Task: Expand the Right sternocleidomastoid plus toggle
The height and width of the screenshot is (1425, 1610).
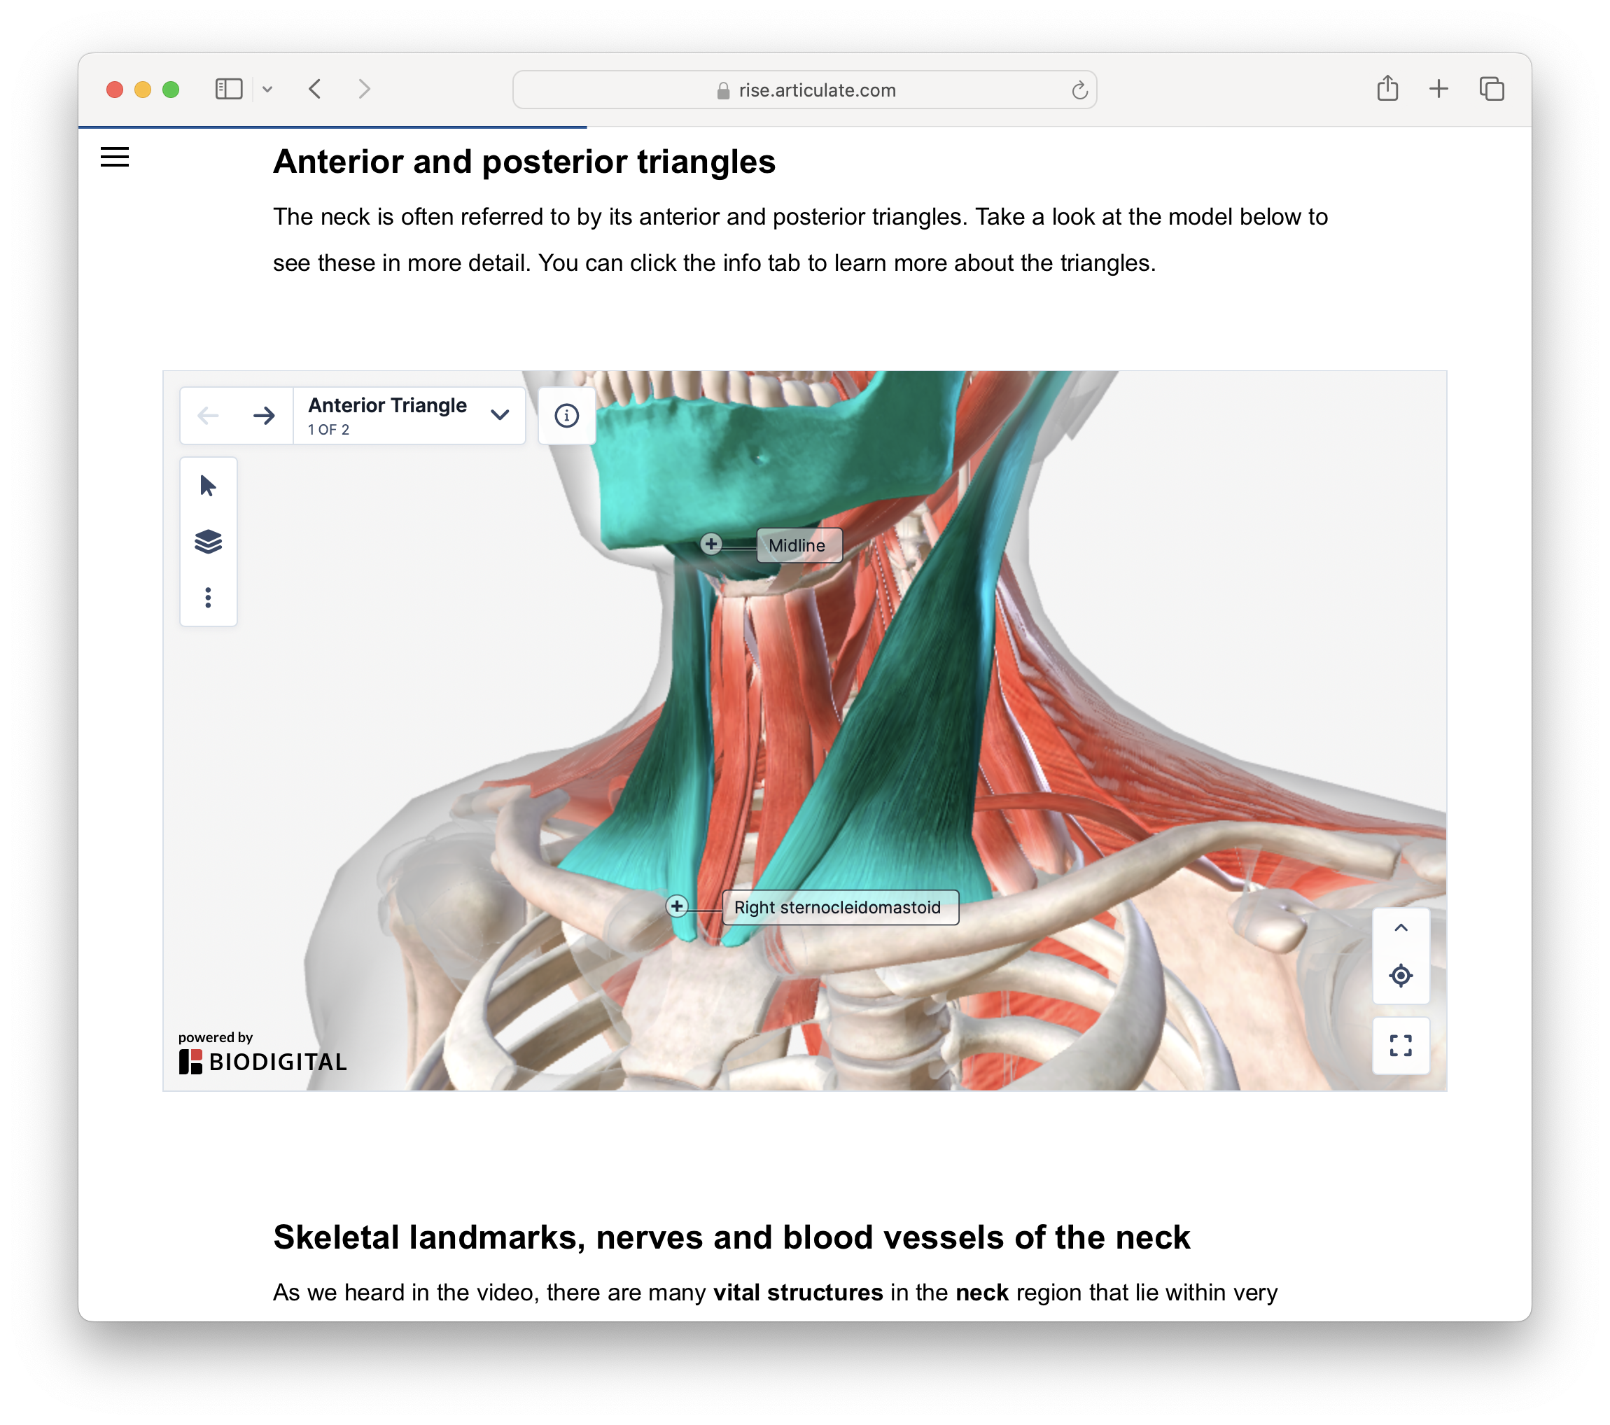Action: point(677,906)
